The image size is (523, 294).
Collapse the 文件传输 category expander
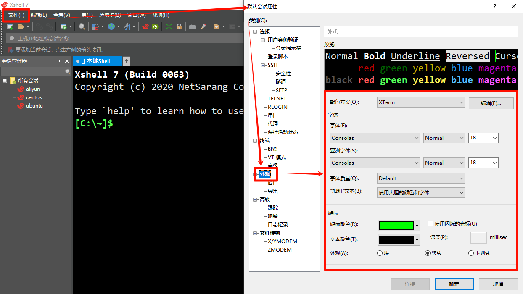[254, 233]
